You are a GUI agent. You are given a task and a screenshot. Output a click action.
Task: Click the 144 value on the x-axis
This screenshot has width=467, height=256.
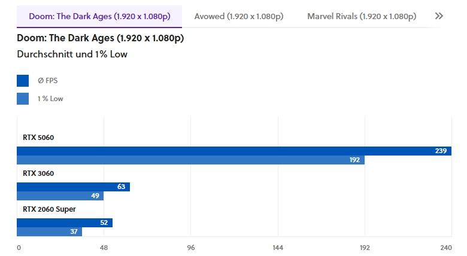point(278,248)
